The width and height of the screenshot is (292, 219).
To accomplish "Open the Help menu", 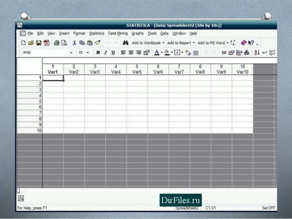I will [x=193, y=33].
